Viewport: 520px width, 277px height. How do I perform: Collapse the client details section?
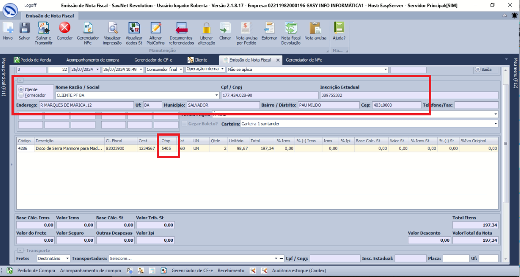click(x=20, y=80)
